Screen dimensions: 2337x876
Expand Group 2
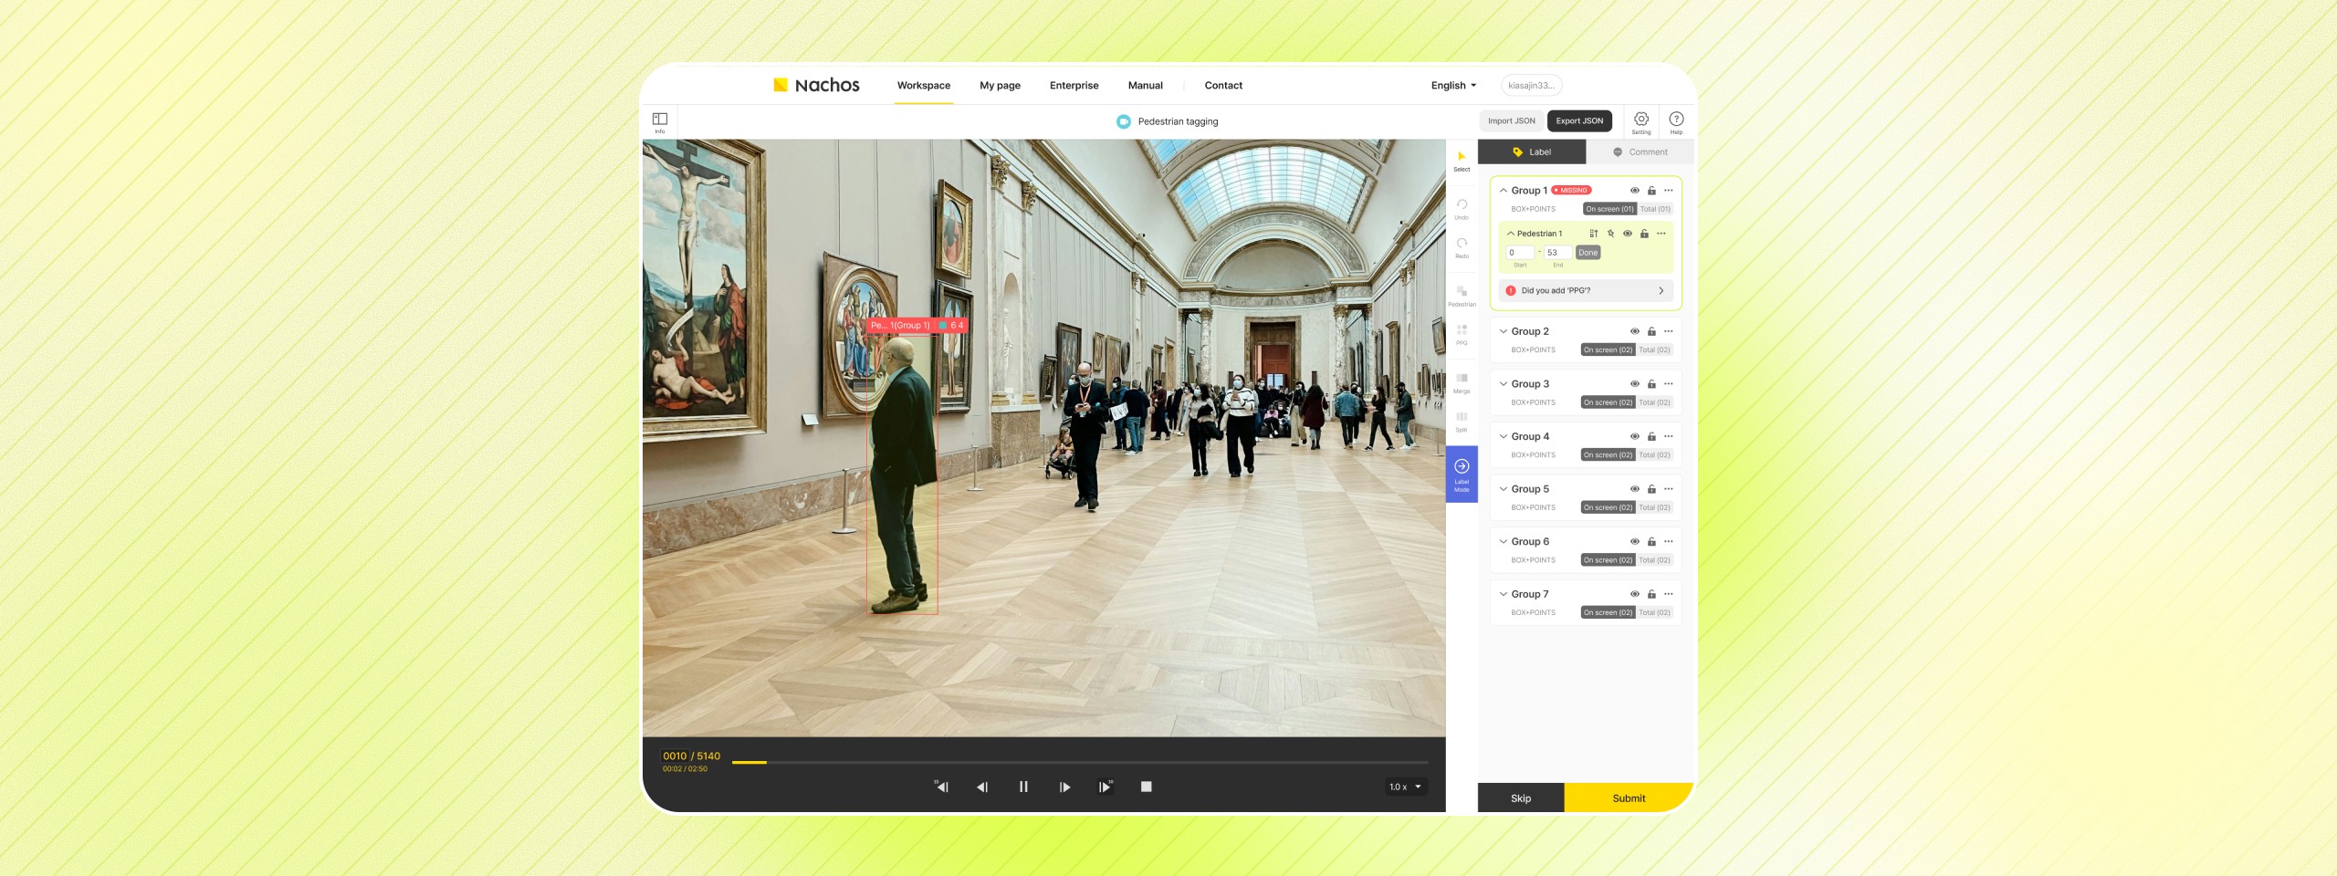click(x=1504, y=331)
